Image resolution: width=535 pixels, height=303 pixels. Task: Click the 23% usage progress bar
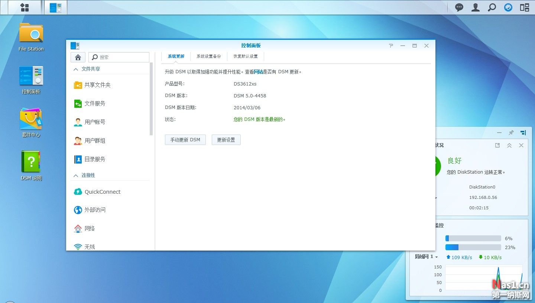click(473, 247)
